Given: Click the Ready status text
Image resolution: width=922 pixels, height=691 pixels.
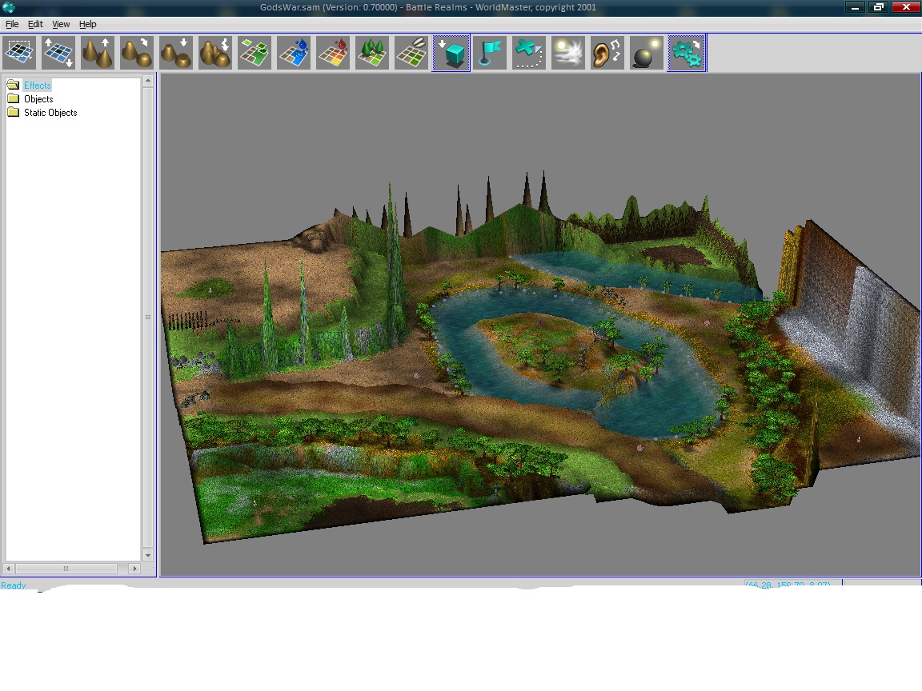Looking at the screenshot, I should [14, 585].
